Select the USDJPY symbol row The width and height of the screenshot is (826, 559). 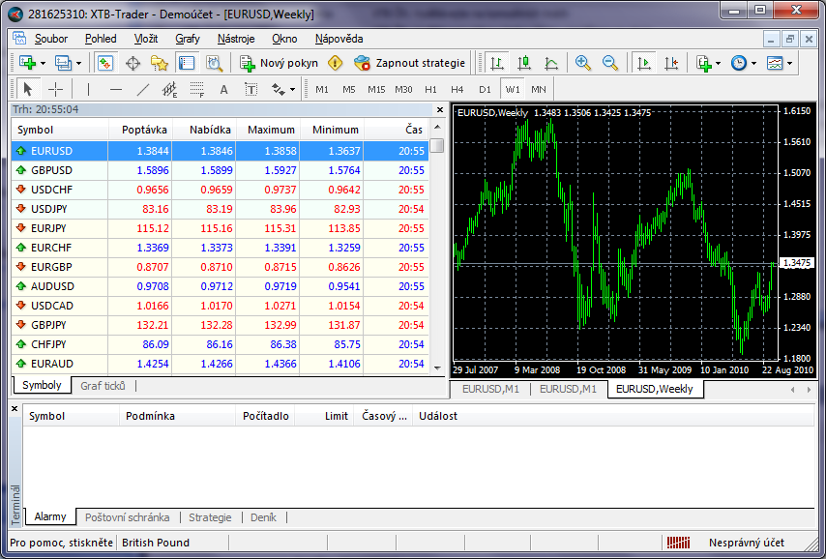coord(221,209)
